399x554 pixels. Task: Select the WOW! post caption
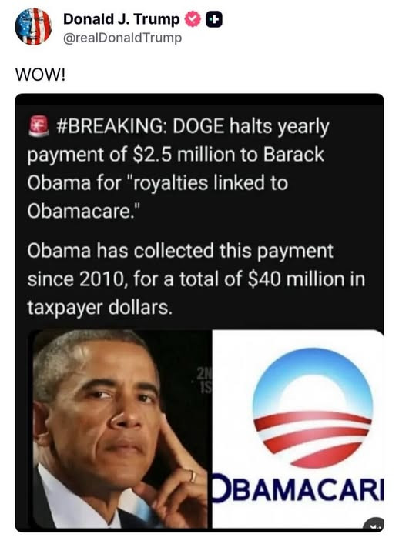[x=40, y=75]
